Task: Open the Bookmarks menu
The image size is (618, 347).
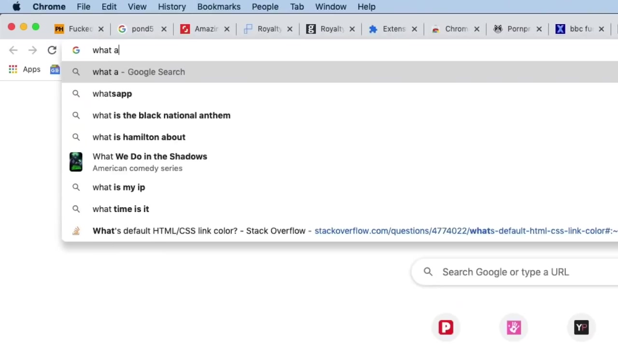Action: (219, 7)
